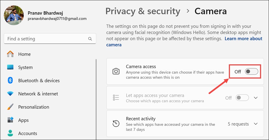Open Bluetooth & devices settings
The image size is (269, 140).
[39, 80]
